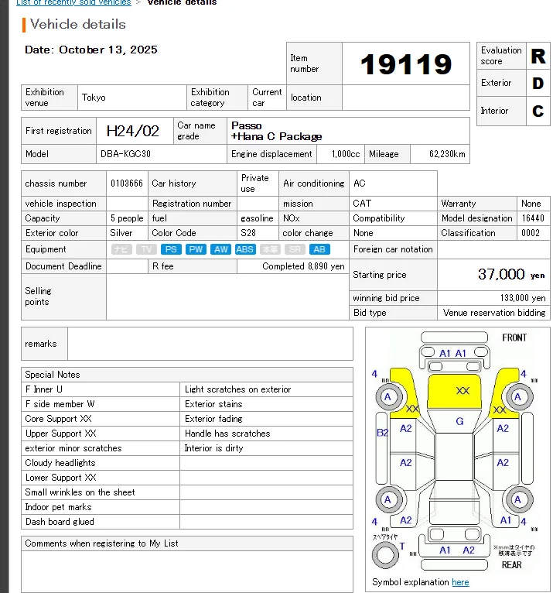Click inside the My List comments box
The width and height of the screenshot is (553, 593).
point(187,571)
